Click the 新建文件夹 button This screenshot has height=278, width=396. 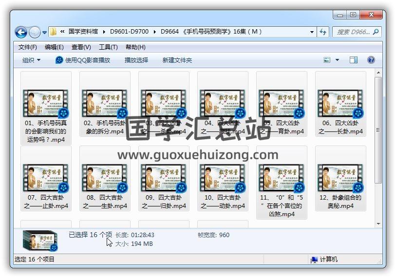[x=177, y=60]
